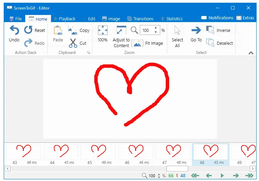Click the Go To arrow icon
Viewport: 259px width, 181px height.
[196, 30]
